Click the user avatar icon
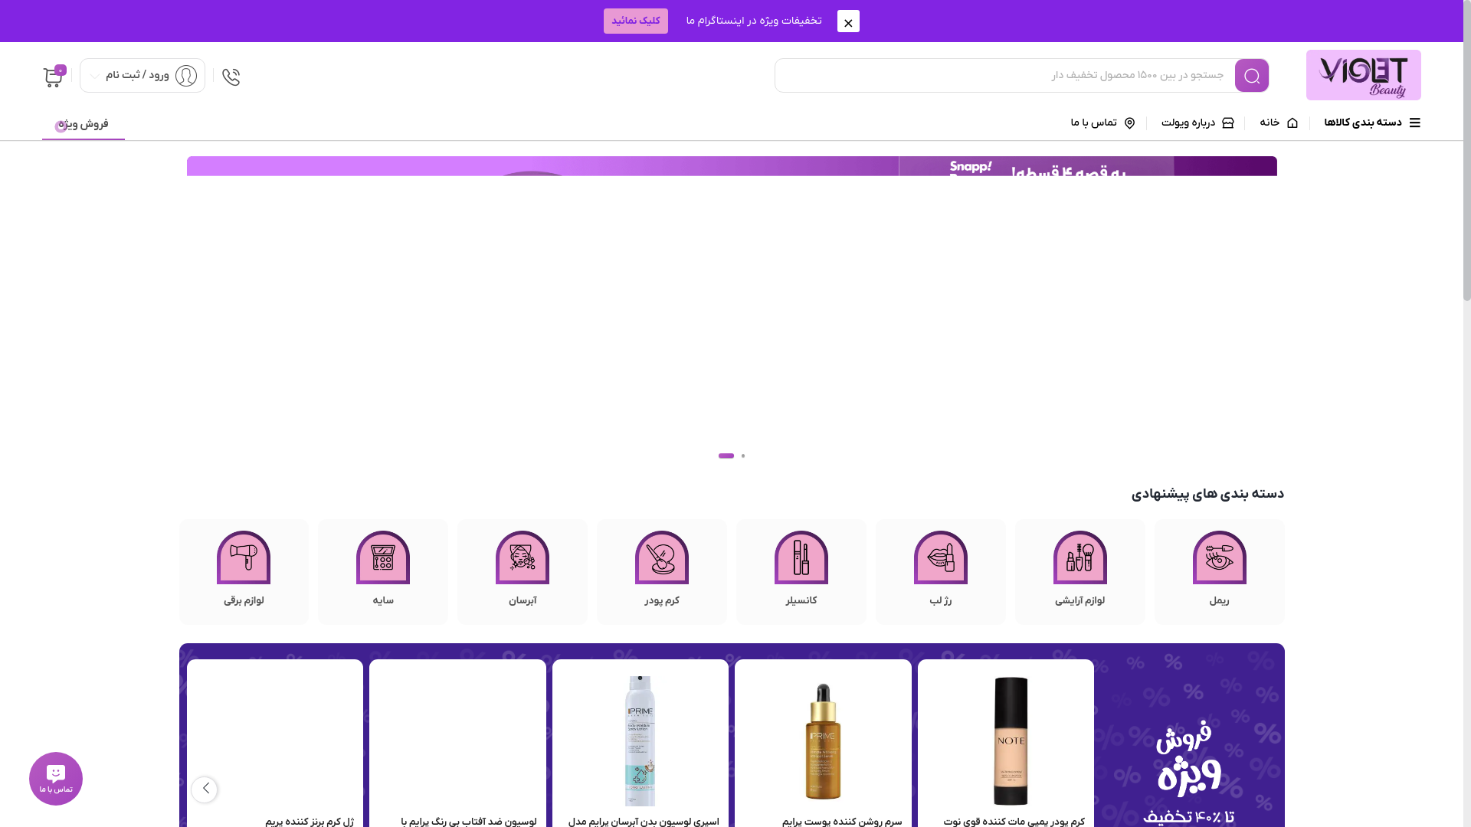Viewport: 1471px width, 827px height. (x=186, y=76)
